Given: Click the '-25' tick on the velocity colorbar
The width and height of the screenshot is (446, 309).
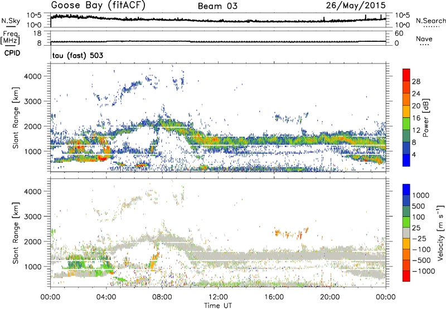Looking at the screenshot, I should click(419, 238).
